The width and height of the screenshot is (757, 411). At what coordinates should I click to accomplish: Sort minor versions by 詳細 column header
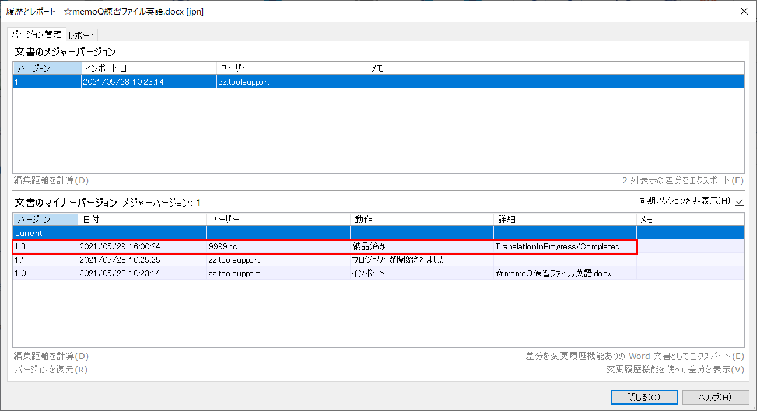[564, 220]
